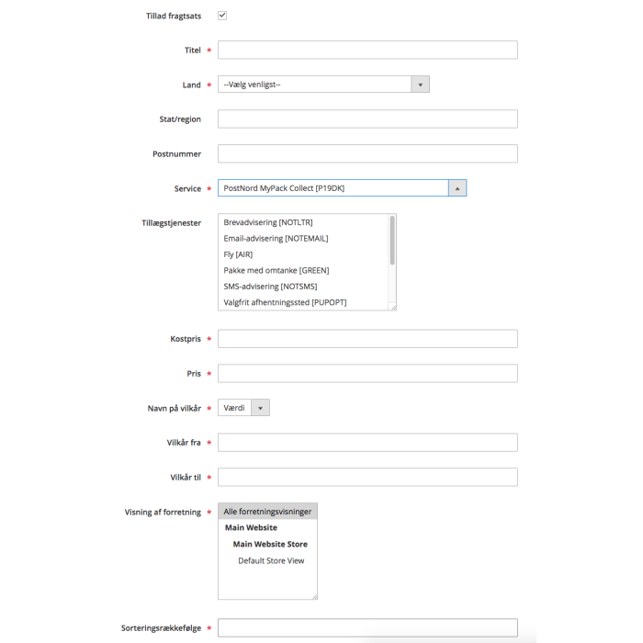The width and height of the screenshot is (643, 643).
Task: Click the Stat/region text field
Action: tap(367, 118)
